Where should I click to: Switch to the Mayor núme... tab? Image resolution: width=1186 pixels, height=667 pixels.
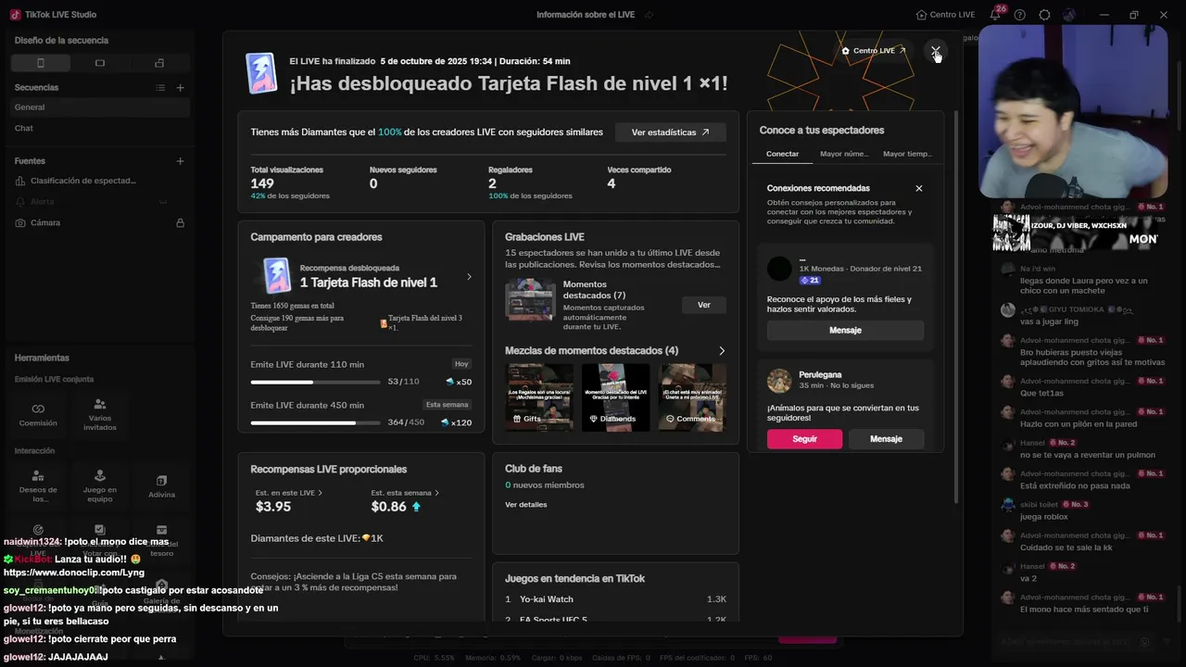coord(844,154)
